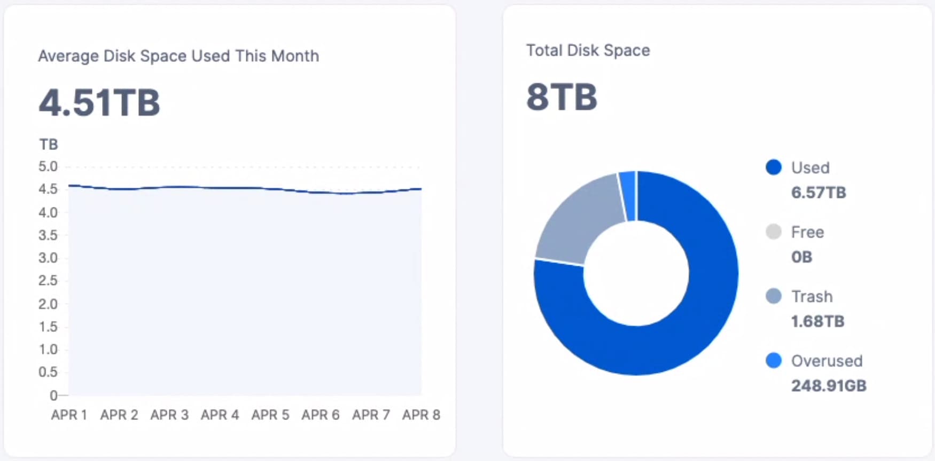935x461 pixels.
Task: Click the APR 1 axis label
Action: [69, 415]
